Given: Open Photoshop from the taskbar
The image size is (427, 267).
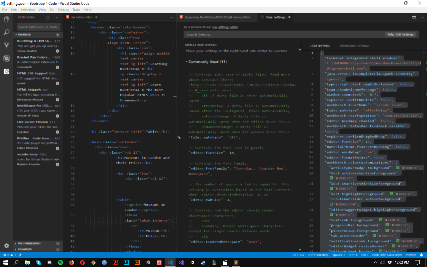Looking at the screenshot, I should click(126, 263).
